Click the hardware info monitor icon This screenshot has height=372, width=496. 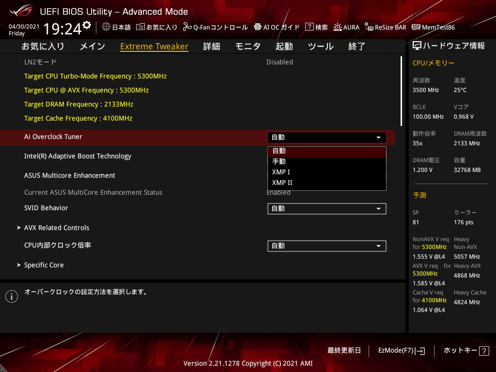pyautogui.click(x=417, y=46)
